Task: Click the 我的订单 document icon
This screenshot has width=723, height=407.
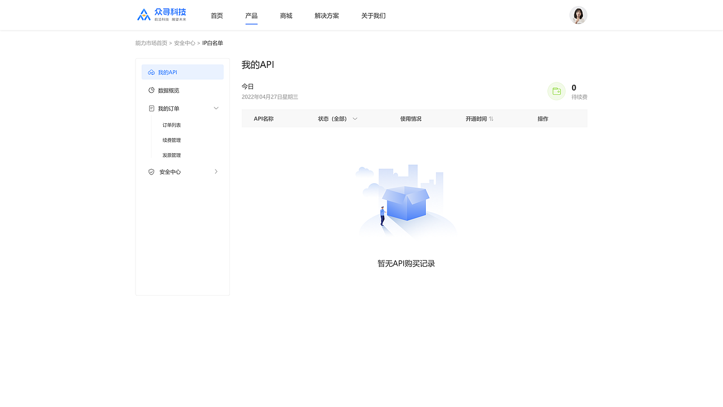Action: [x=151, y=108]
